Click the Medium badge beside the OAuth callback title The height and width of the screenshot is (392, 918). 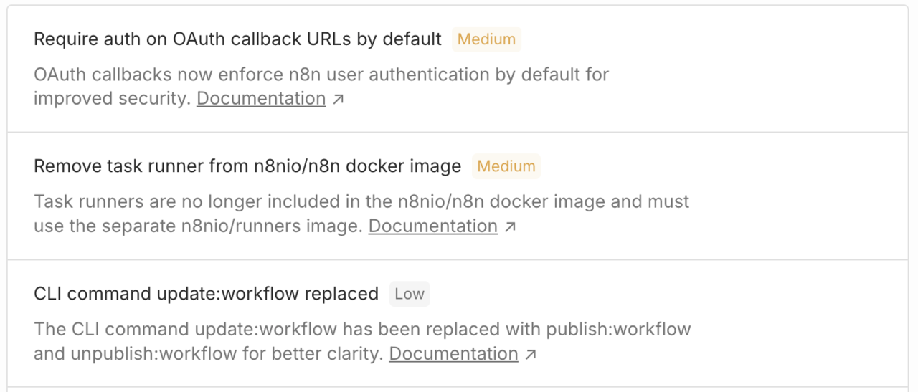tap(486, 39)
